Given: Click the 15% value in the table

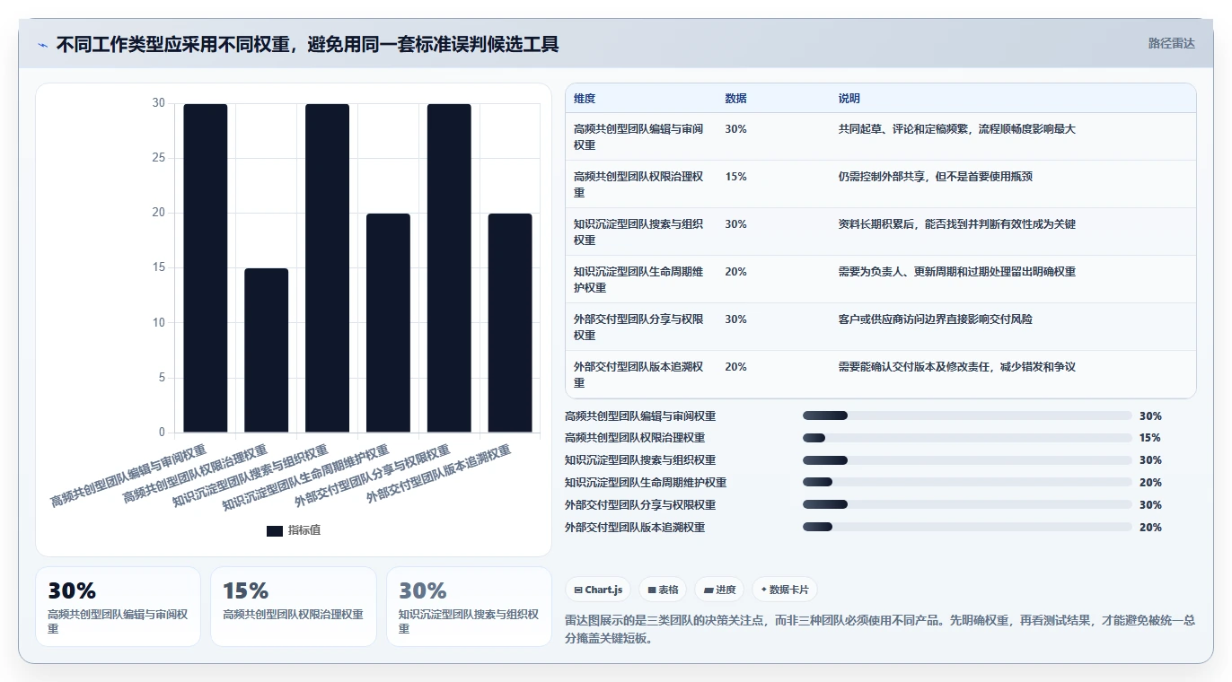Looking at the screenshot, I should click(x=735, y=177).
